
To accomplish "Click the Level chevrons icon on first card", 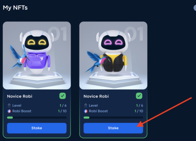I will [9, 105].
